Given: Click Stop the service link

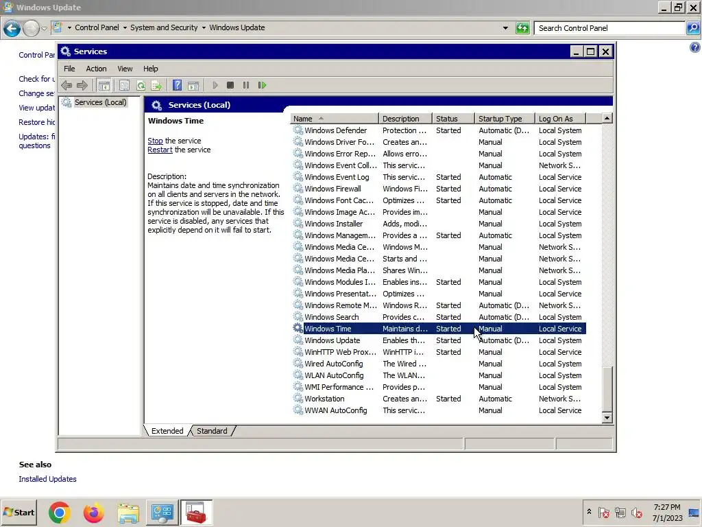Looking at the screenshot, I should (x=156, y=141).
